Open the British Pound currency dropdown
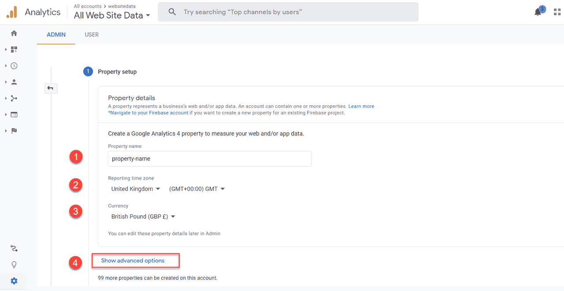 (143, 217)
